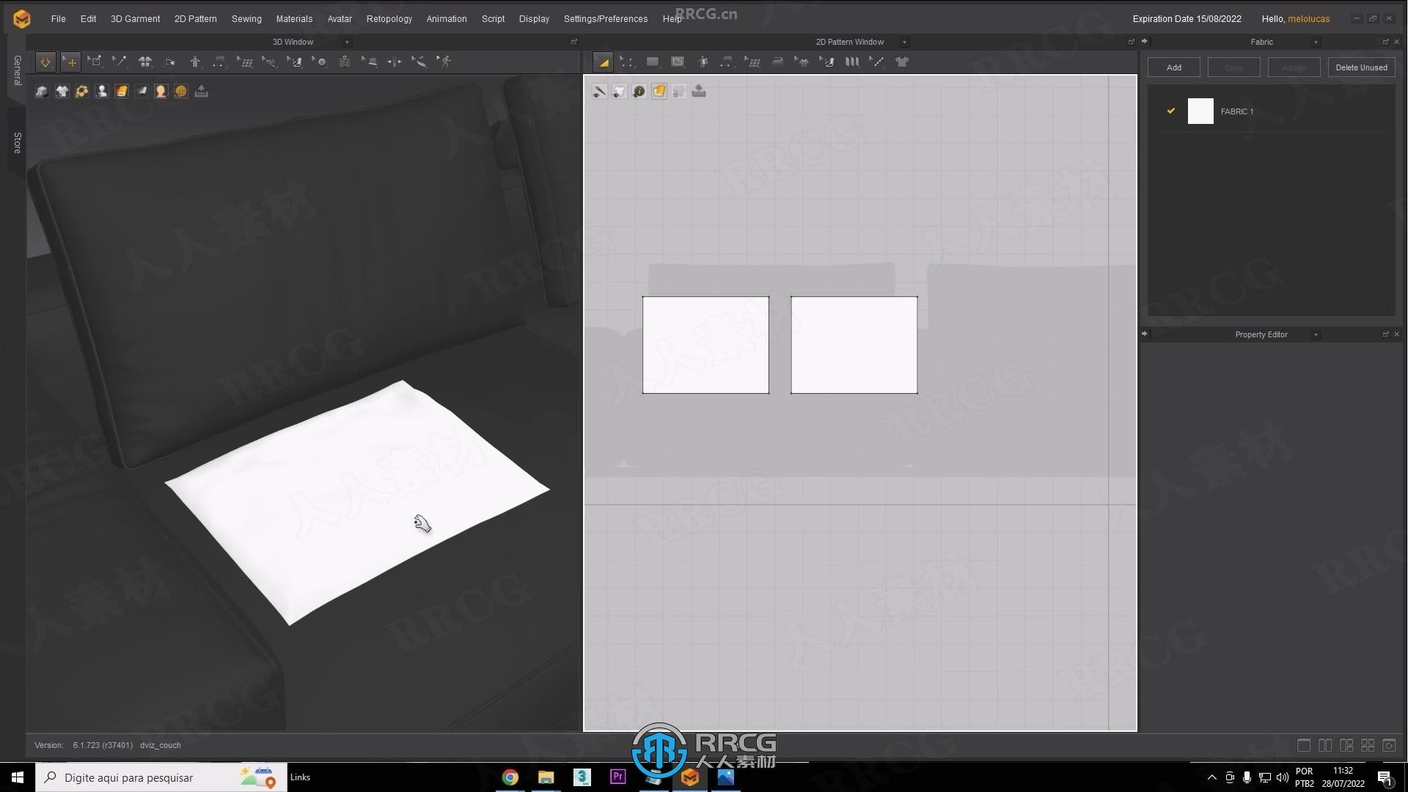This screenshot has width=1408, height=792.
Task: Click the left pattern piece thumbnail
Action: (706, 344)
